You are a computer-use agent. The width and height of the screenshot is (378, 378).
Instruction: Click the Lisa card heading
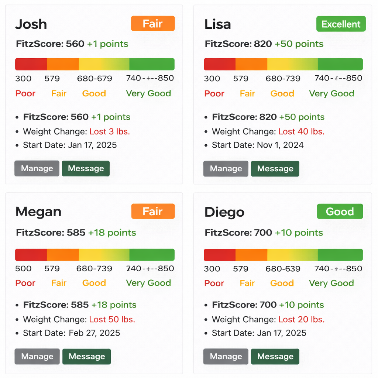[x=218, y=24]
